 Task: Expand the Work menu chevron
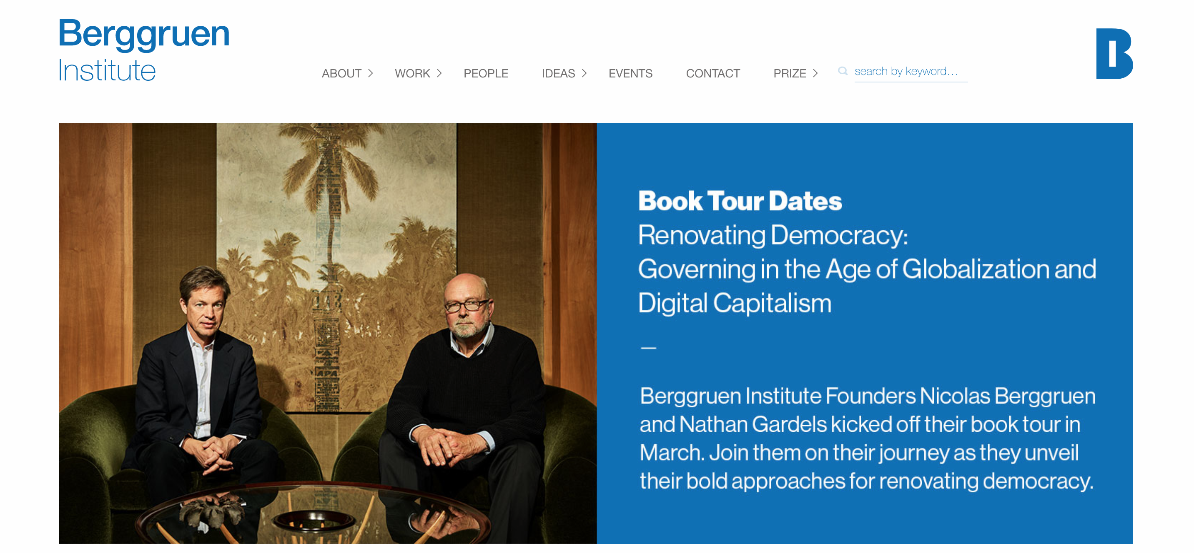point(439,73)
